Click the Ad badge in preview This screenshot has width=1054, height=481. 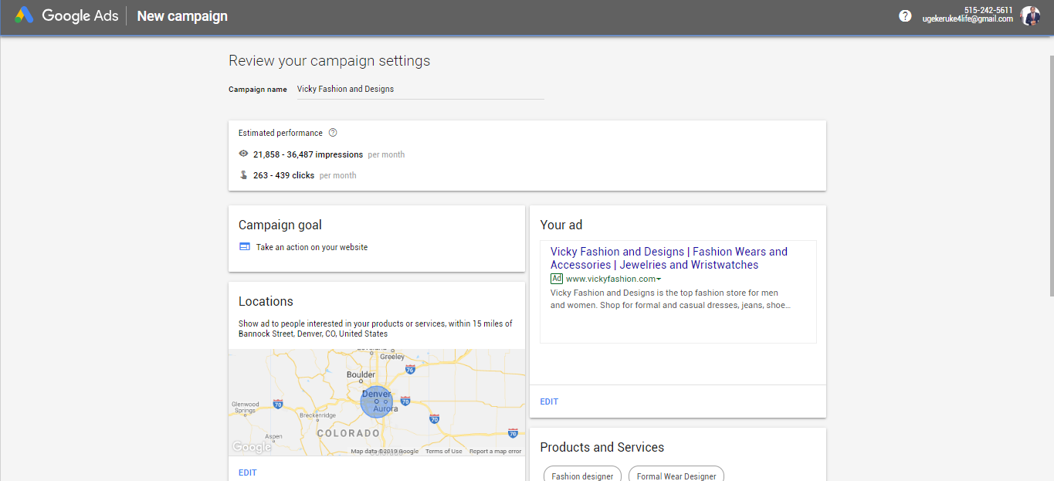tap(556, 279)
